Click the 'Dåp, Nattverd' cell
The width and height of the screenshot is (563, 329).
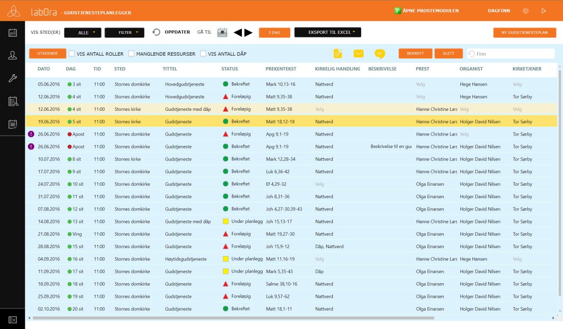click(329, 246)
